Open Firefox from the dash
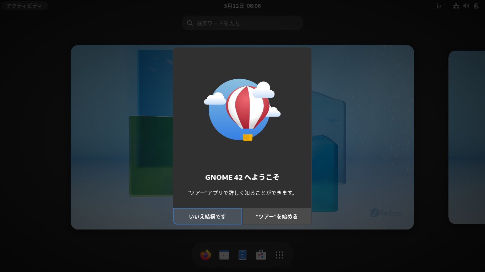 [206, 255]
